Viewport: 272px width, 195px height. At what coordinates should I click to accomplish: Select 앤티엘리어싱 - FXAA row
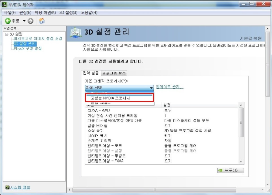pyautogui.click(x=162, y=161)
